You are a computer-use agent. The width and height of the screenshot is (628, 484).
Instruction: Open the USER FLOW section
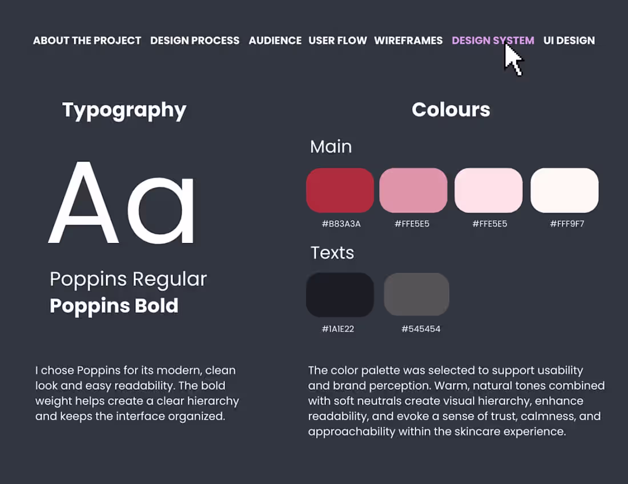click(x=337, y=41)
